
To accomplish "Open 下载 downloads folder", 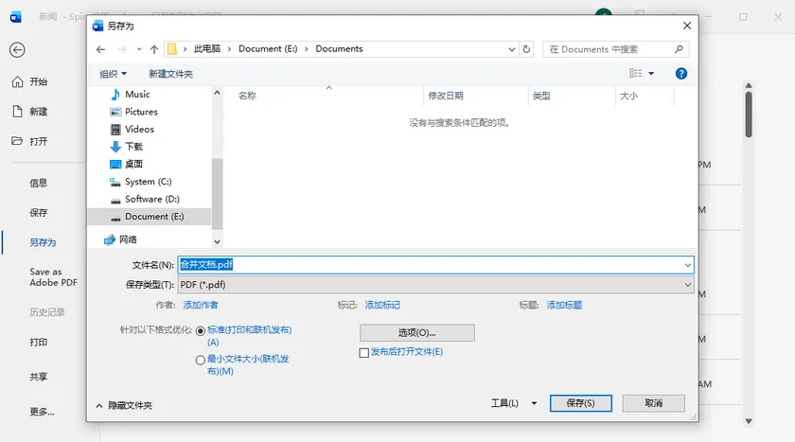I will tap(133, 147).
